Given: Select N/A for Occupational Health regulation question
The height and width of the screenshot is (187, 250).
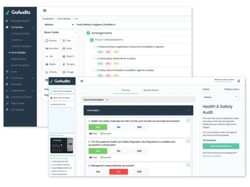Looking at the screenshot, I should pyautogui.click(x=139, y=151).
